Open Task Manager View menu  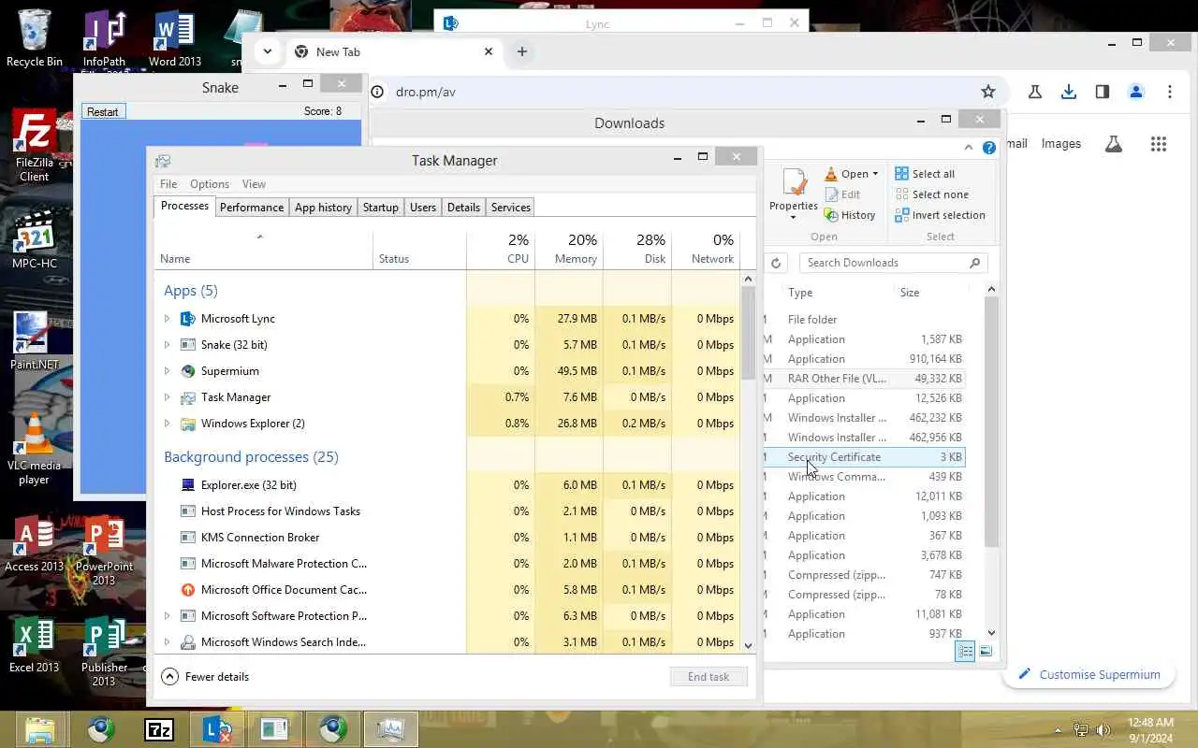254,184
